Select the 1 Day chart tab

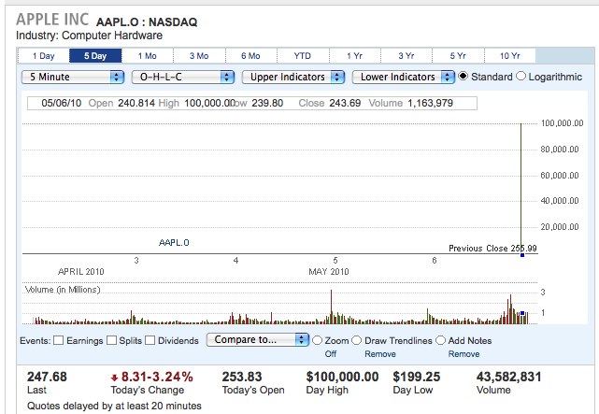(44, 56)
